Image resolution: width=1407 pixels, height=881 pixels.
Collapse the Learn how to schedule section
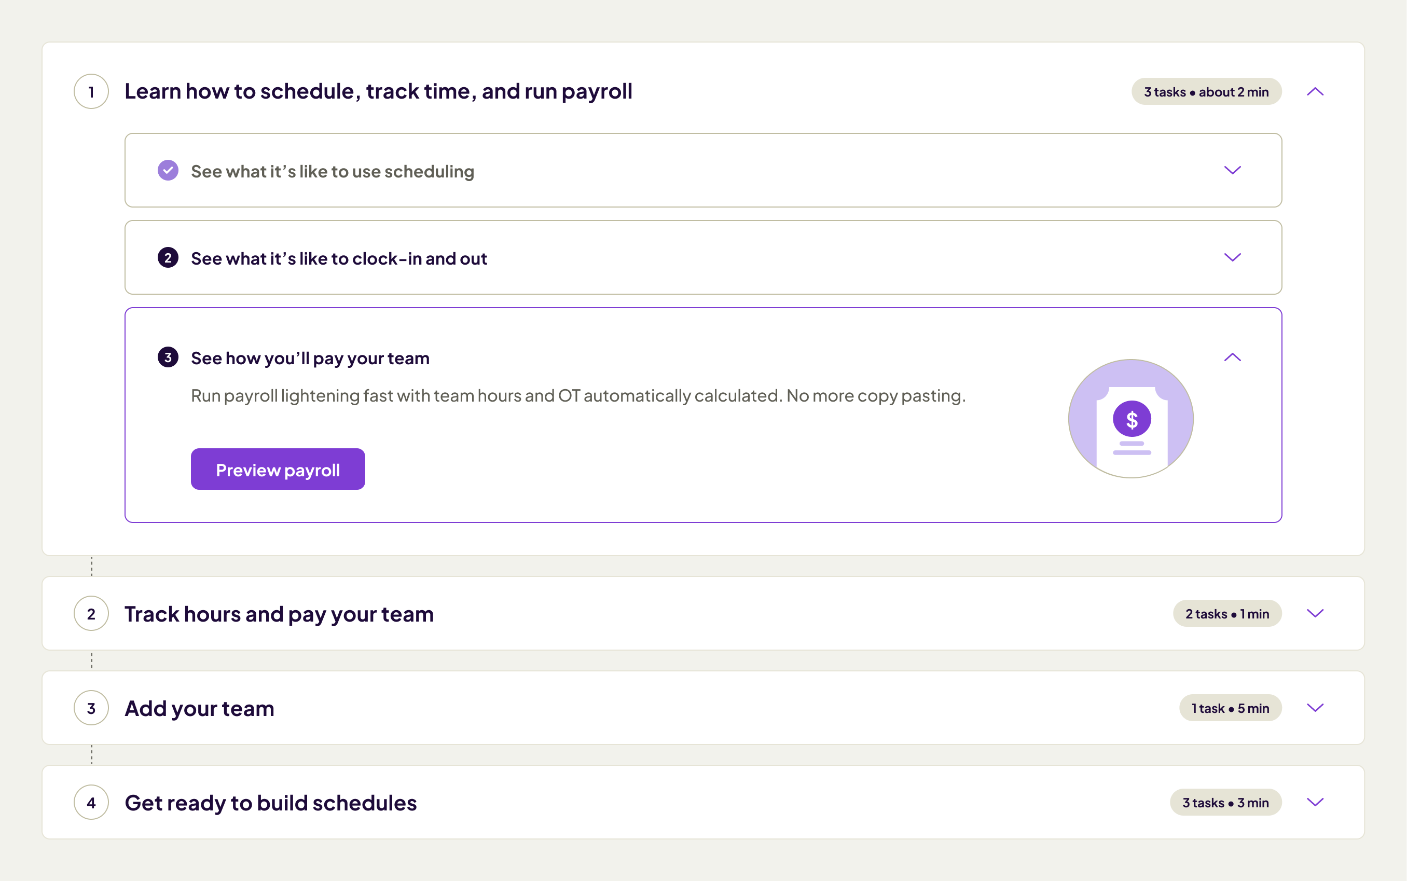[x=1315, y=91]
